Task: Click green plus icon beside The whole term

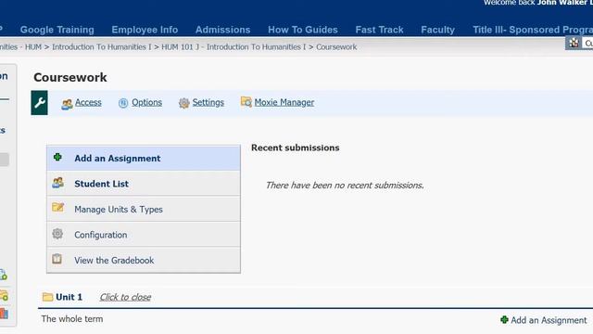Action: (x=504, y=320)
